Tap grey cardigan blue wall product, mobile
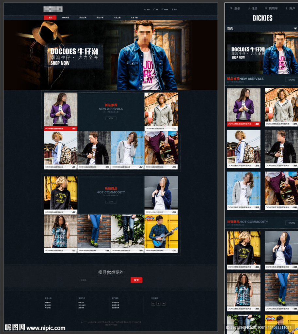The image size is (298, 334). (x=243, y=190)
